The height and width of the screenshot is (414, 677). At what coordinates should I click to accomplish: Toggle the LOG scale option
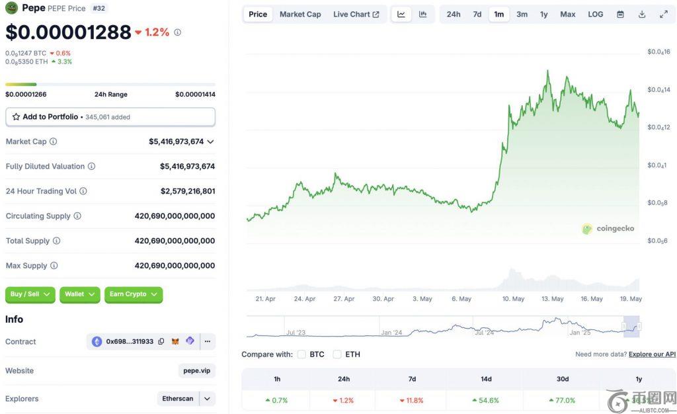[x=596, y=15]
